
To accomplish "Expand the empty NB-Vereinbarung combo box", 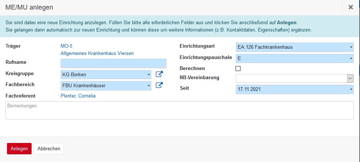I will pyautogui.click(x=294, y=78).
